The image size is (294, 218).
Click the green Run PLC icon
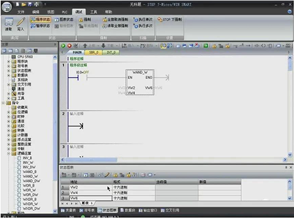click(x=63, y=46)
